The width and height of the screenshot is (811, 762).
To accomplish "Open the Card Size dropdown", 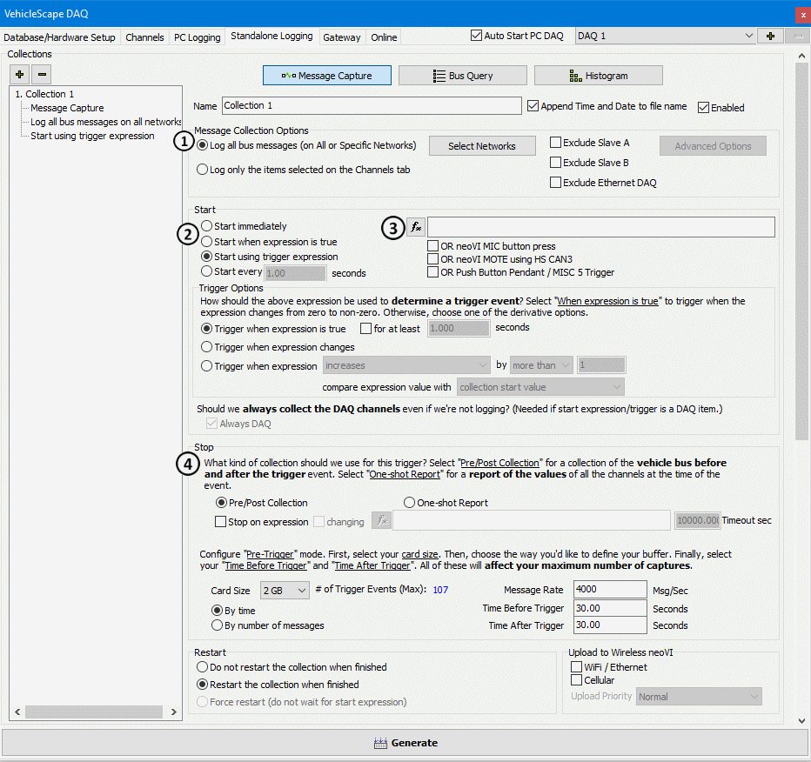I will pos(285,591).
